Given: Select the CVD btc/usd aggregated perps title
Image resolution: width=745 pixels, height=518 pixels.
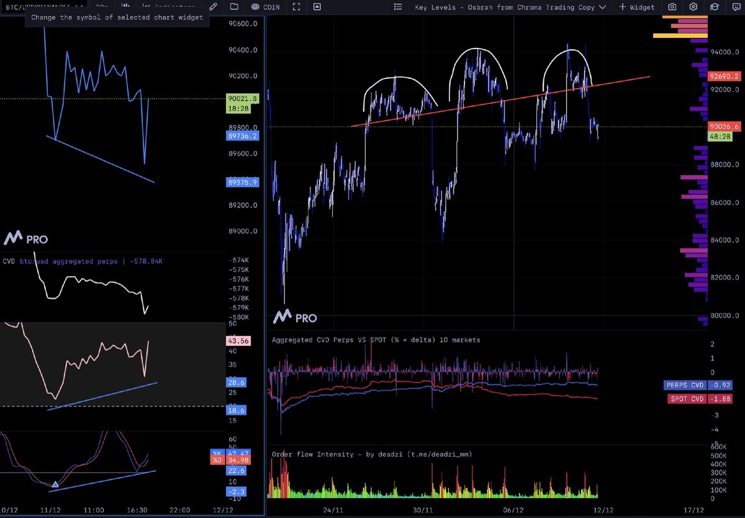Looking at the screenshot, I should tap(83, 261).
